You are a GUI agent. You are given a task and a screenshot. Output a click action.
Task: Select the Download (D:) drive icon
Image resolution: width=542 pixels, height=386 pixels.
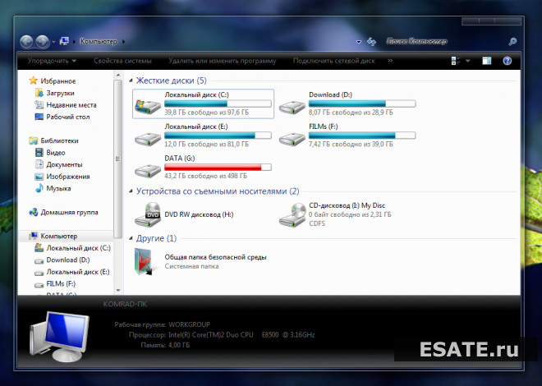tap(292, 107)
